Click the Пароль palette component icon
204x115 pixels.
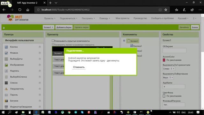point(6,95)
